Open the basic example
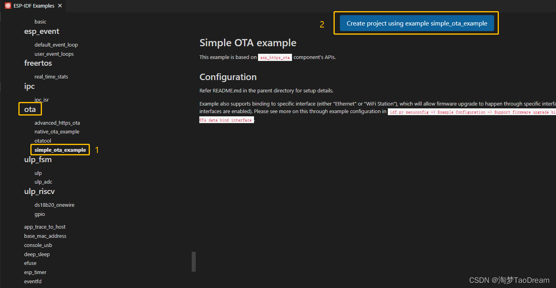Image resolution: width=556 pixels, height=288 pixels. coord(40,22)
